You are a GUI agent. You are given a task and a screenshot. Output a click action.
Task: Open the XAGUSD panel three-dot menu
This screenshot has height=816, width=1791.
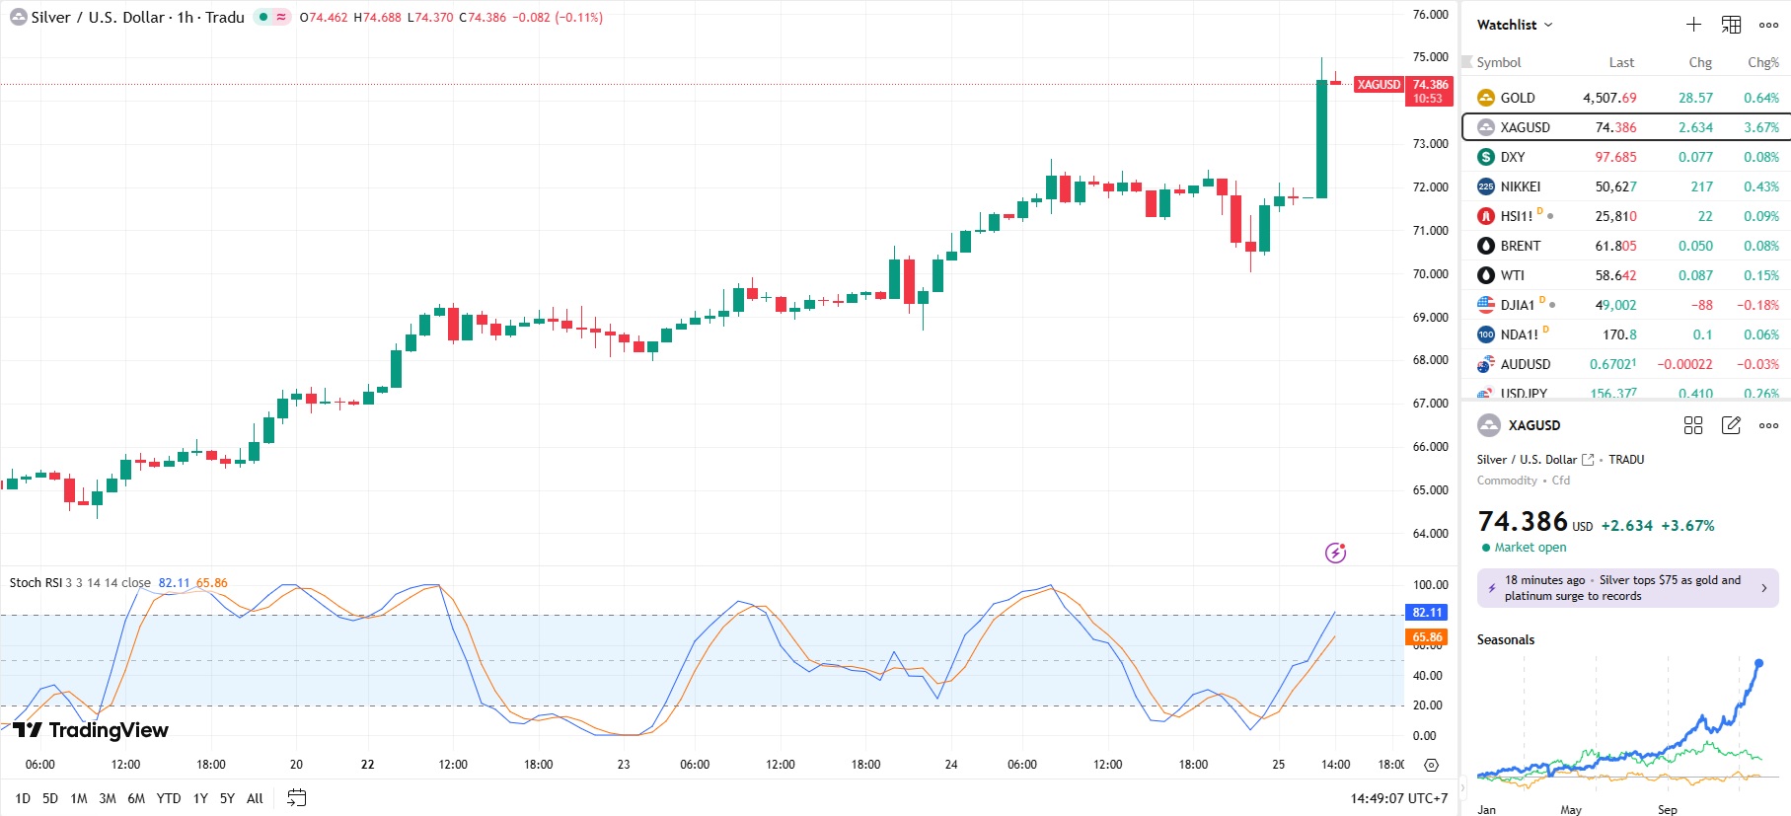click(1768, 425)
